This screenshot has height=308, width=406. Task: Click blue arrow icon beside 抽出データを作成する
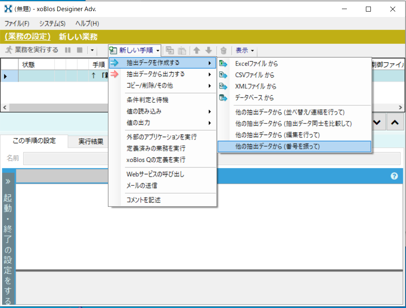point(115,63)
